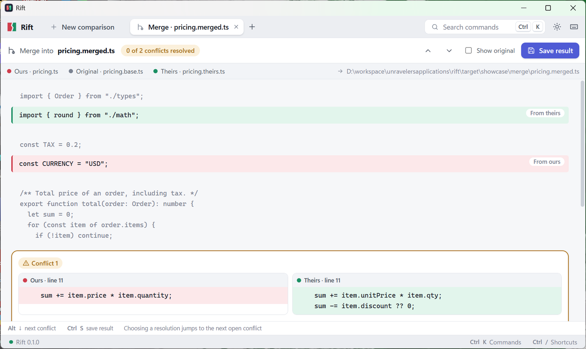586x349 pixels.
Task: Choose the Theirs line 11 conflict side
Action: 427,294
